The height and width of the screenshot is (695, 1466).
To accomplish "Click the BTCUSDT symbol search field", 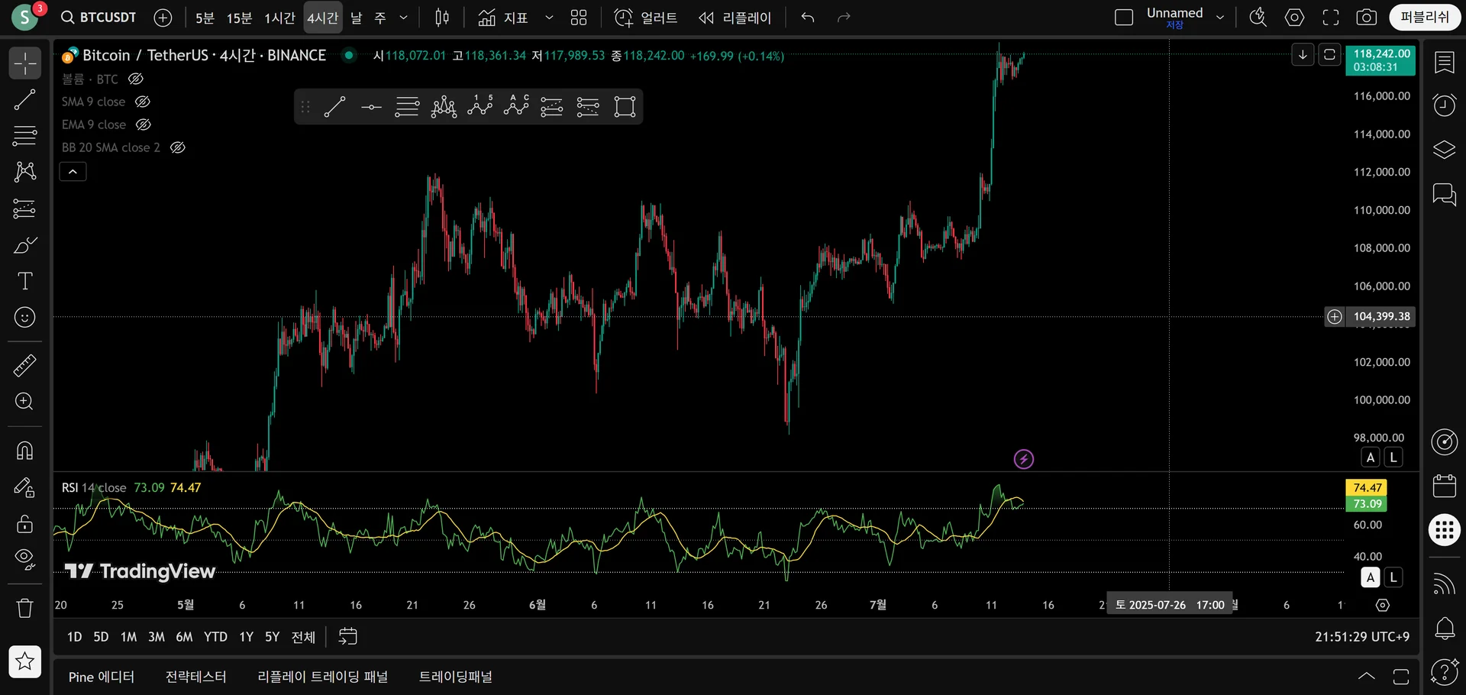I will coord(99,18).
